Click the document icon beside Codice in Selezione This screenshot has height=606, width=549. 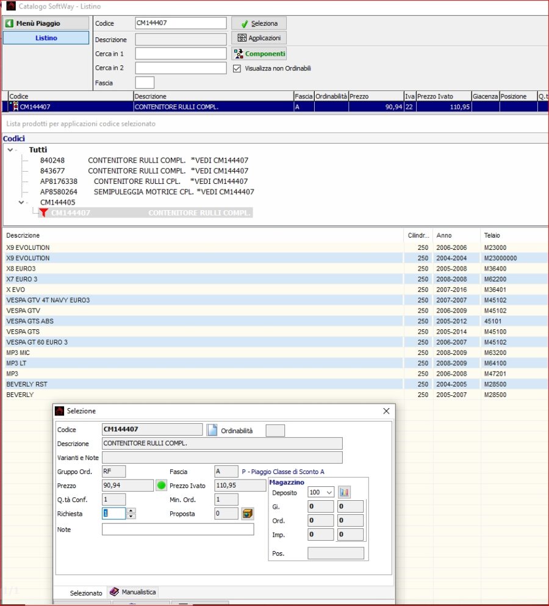pos(212,430)
